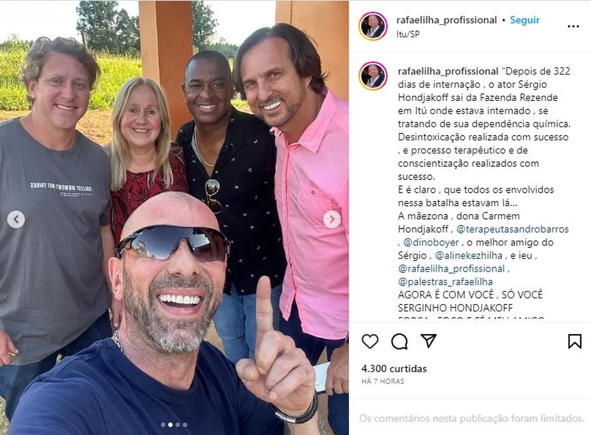
Task: Click the caption profile avatar
Action: coord(373,76)
